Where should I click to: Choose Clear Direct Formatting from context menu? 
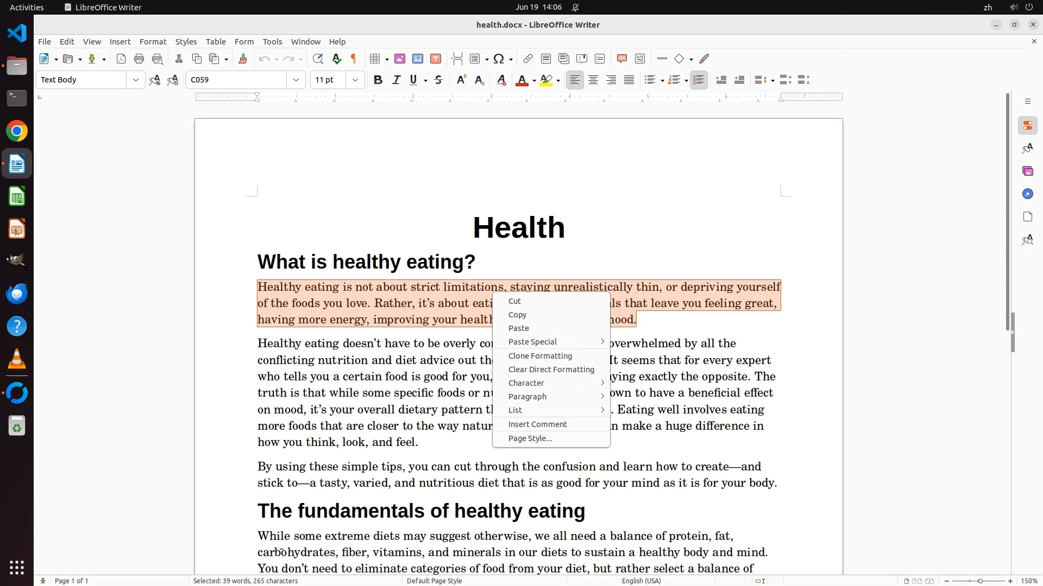(551, 370)
